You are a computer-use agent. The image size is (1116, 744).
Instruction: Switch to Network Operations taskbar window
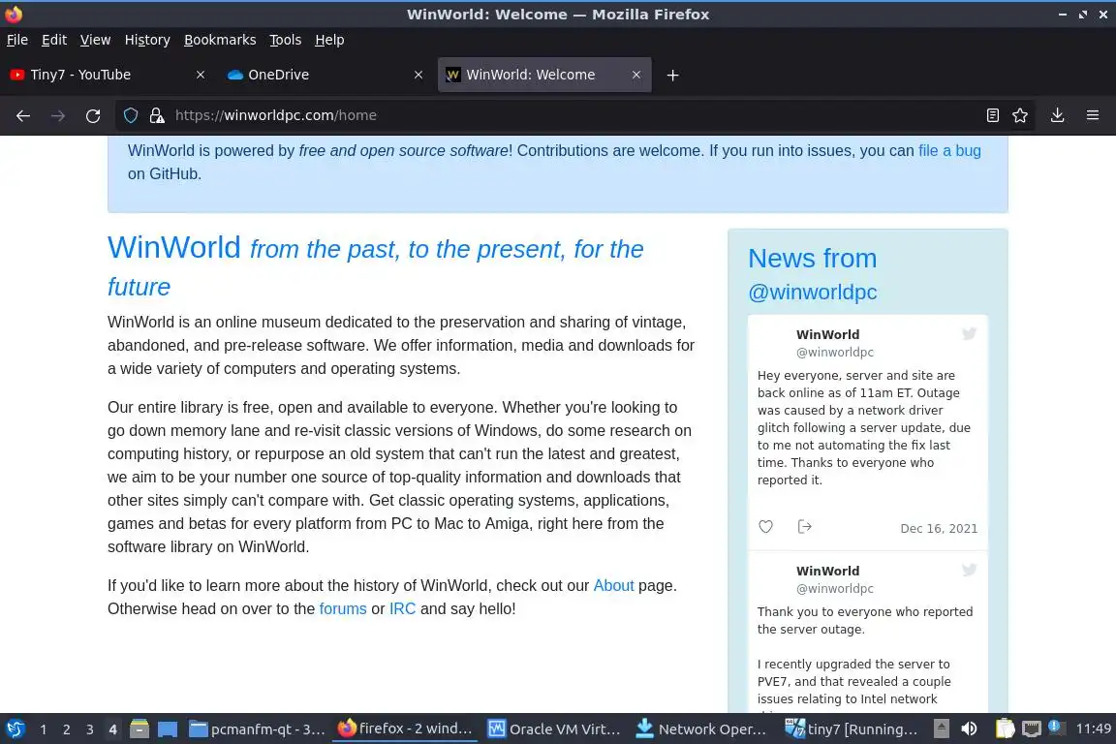[x=701, y=729]
